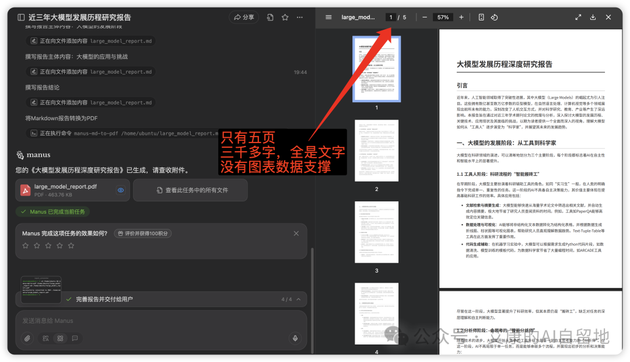Select page 4 thumbnail
The height and width of the screenshot is (362, 630).
pos(376,314)
